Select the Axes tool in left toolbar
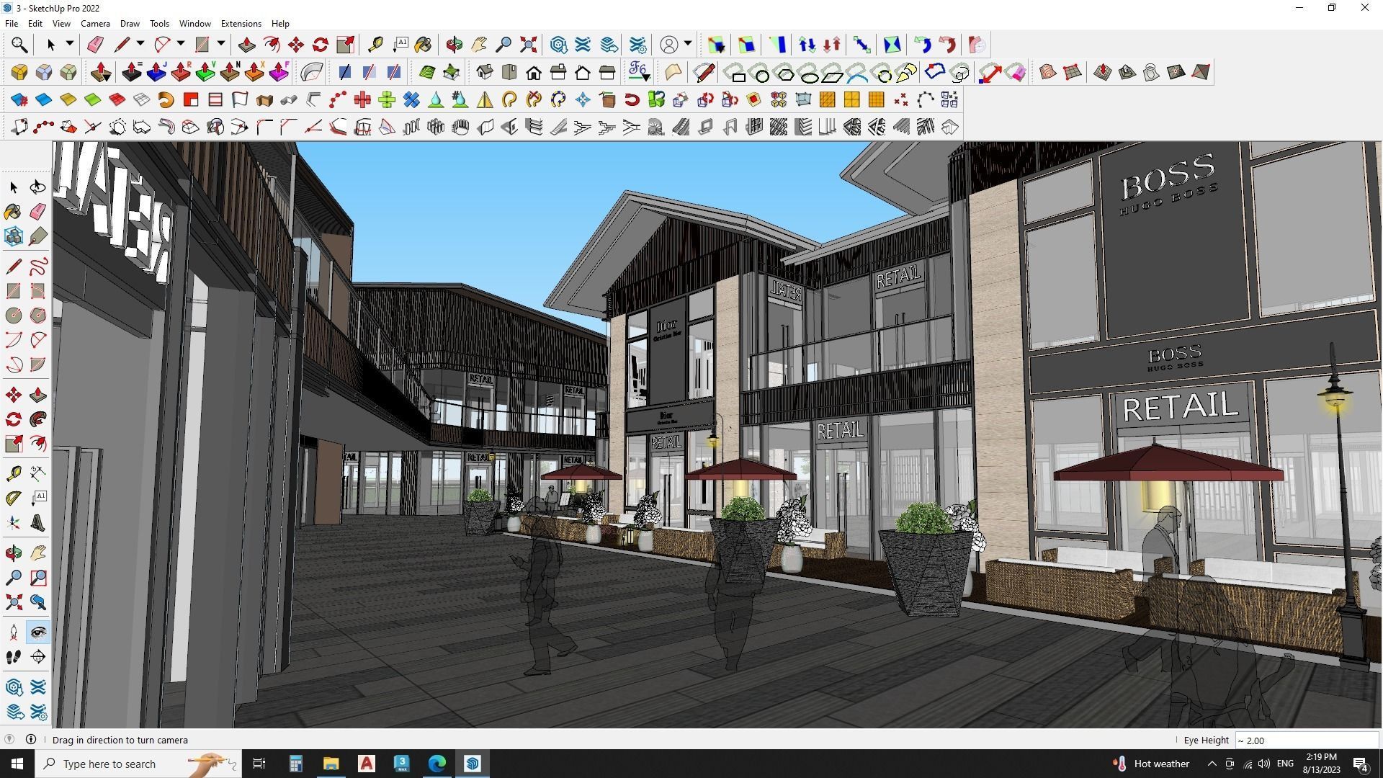Image resolution: width=1383 pixels, height=778 pixels. 13,522
